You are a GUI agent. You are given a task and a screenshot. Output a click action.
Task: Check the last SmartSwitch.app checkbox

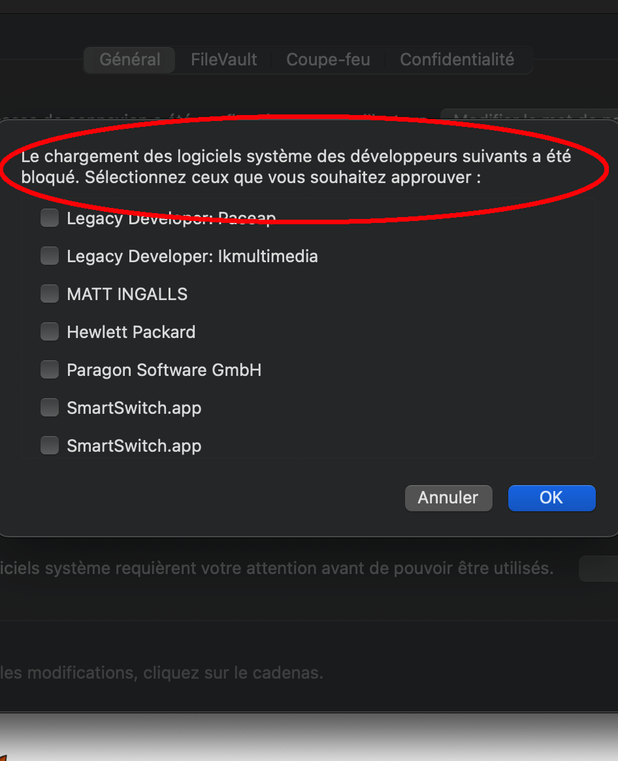pyautogui.click(x=50, y=446)
